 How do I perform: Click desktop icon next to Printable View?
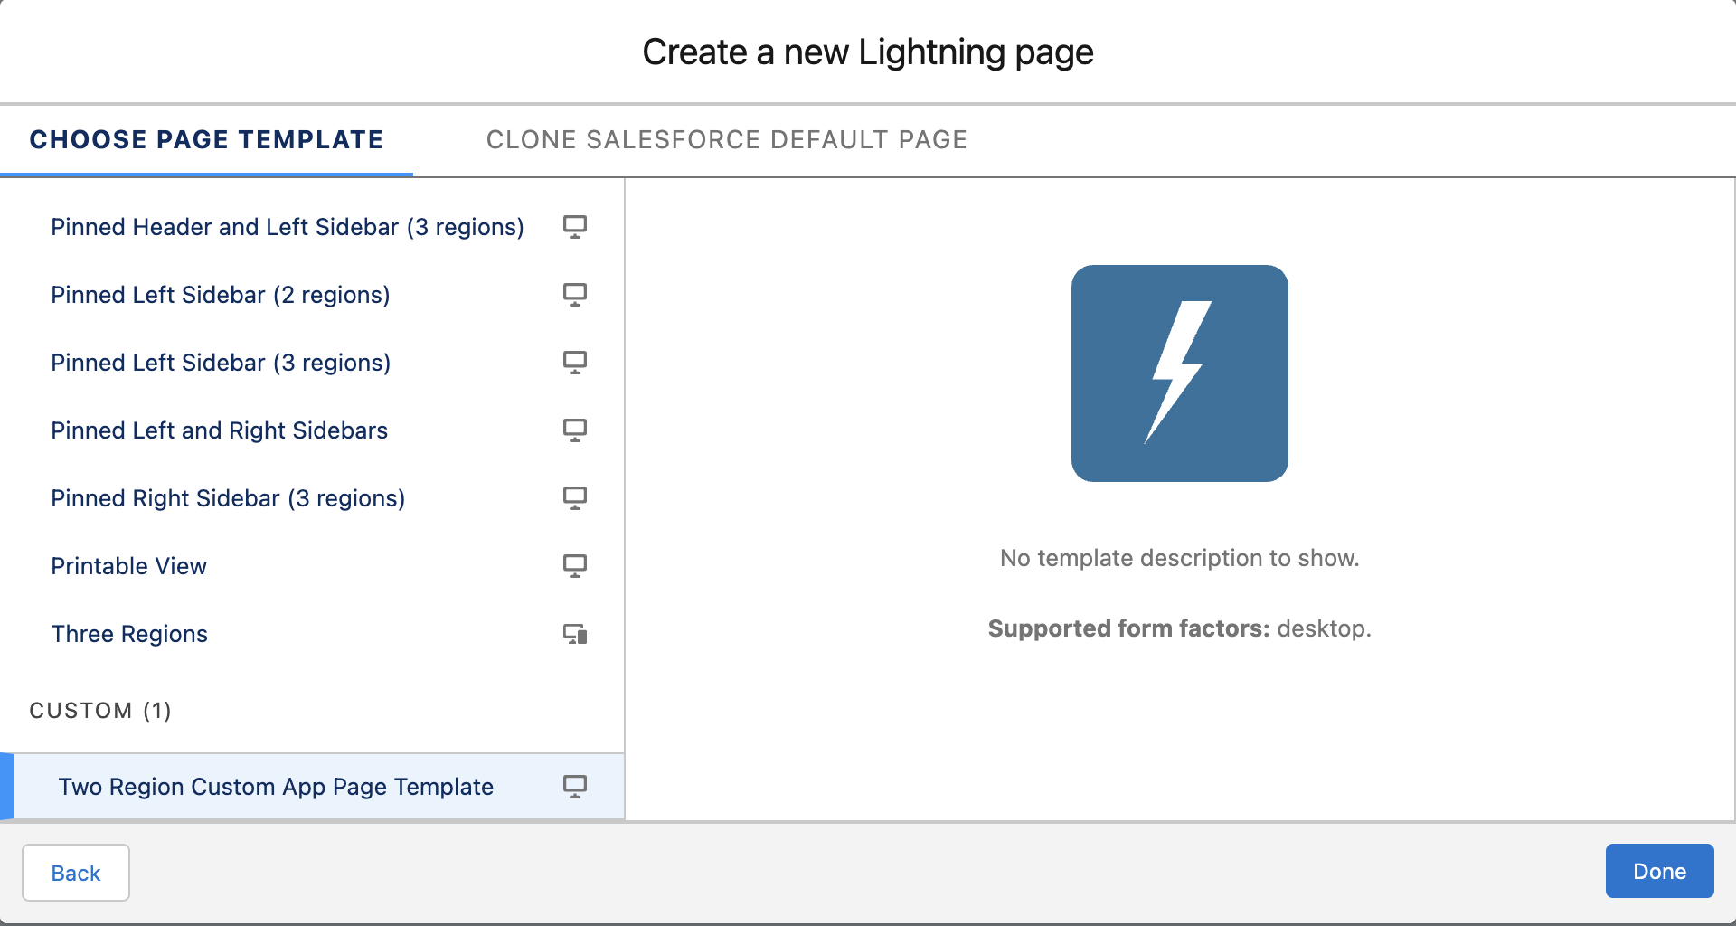(x=575, y=566)
